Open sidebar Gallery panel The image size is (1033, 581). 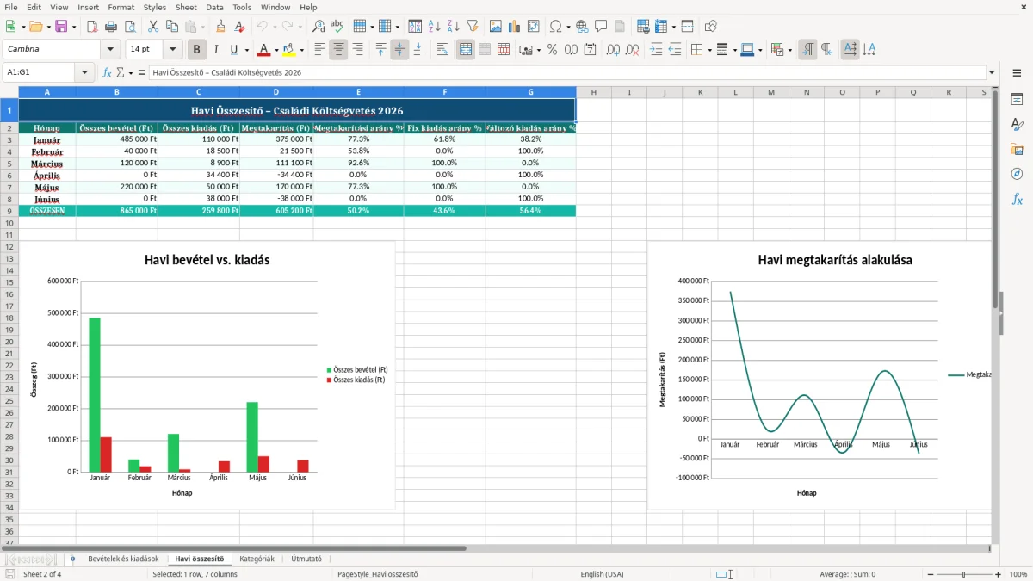[1017, 149]
